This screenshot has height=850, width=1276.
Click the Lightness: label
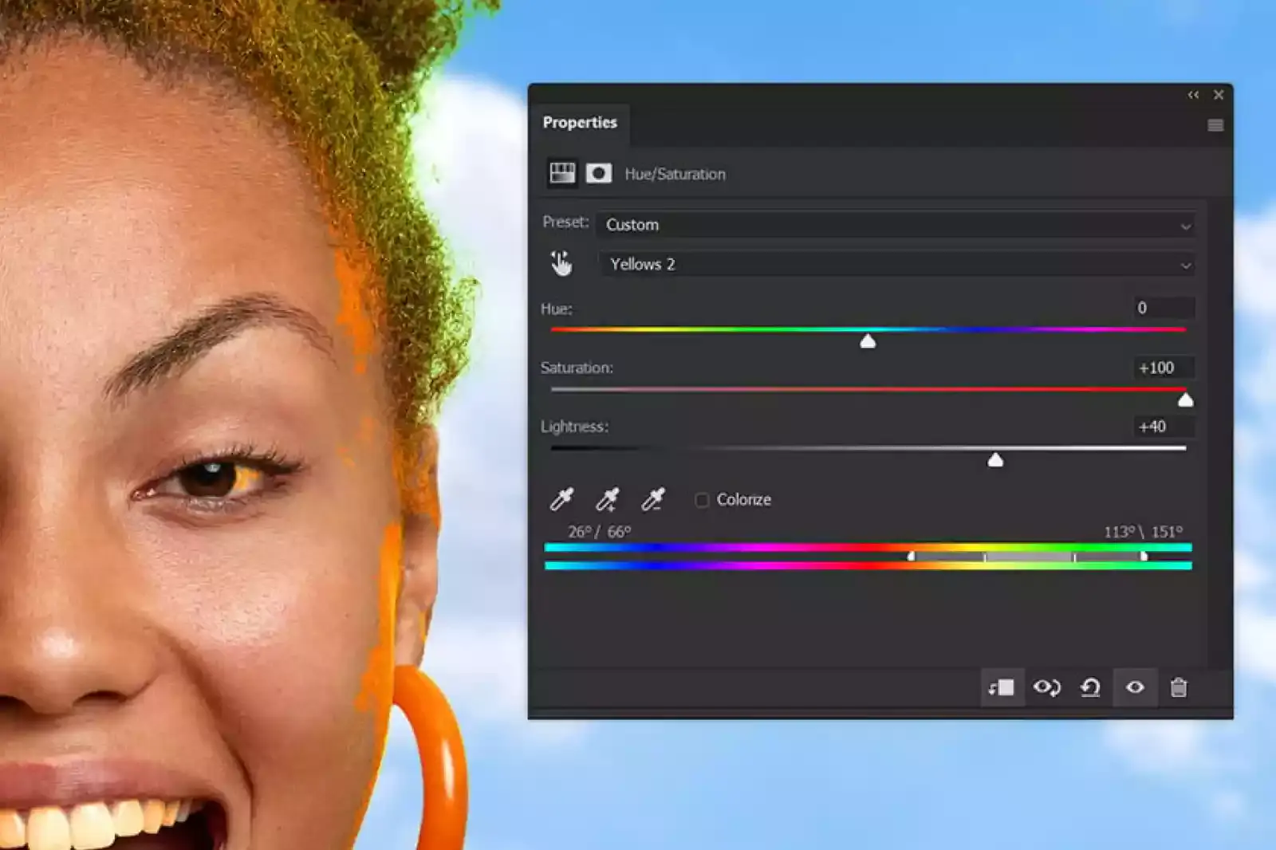tap(574, 427)
